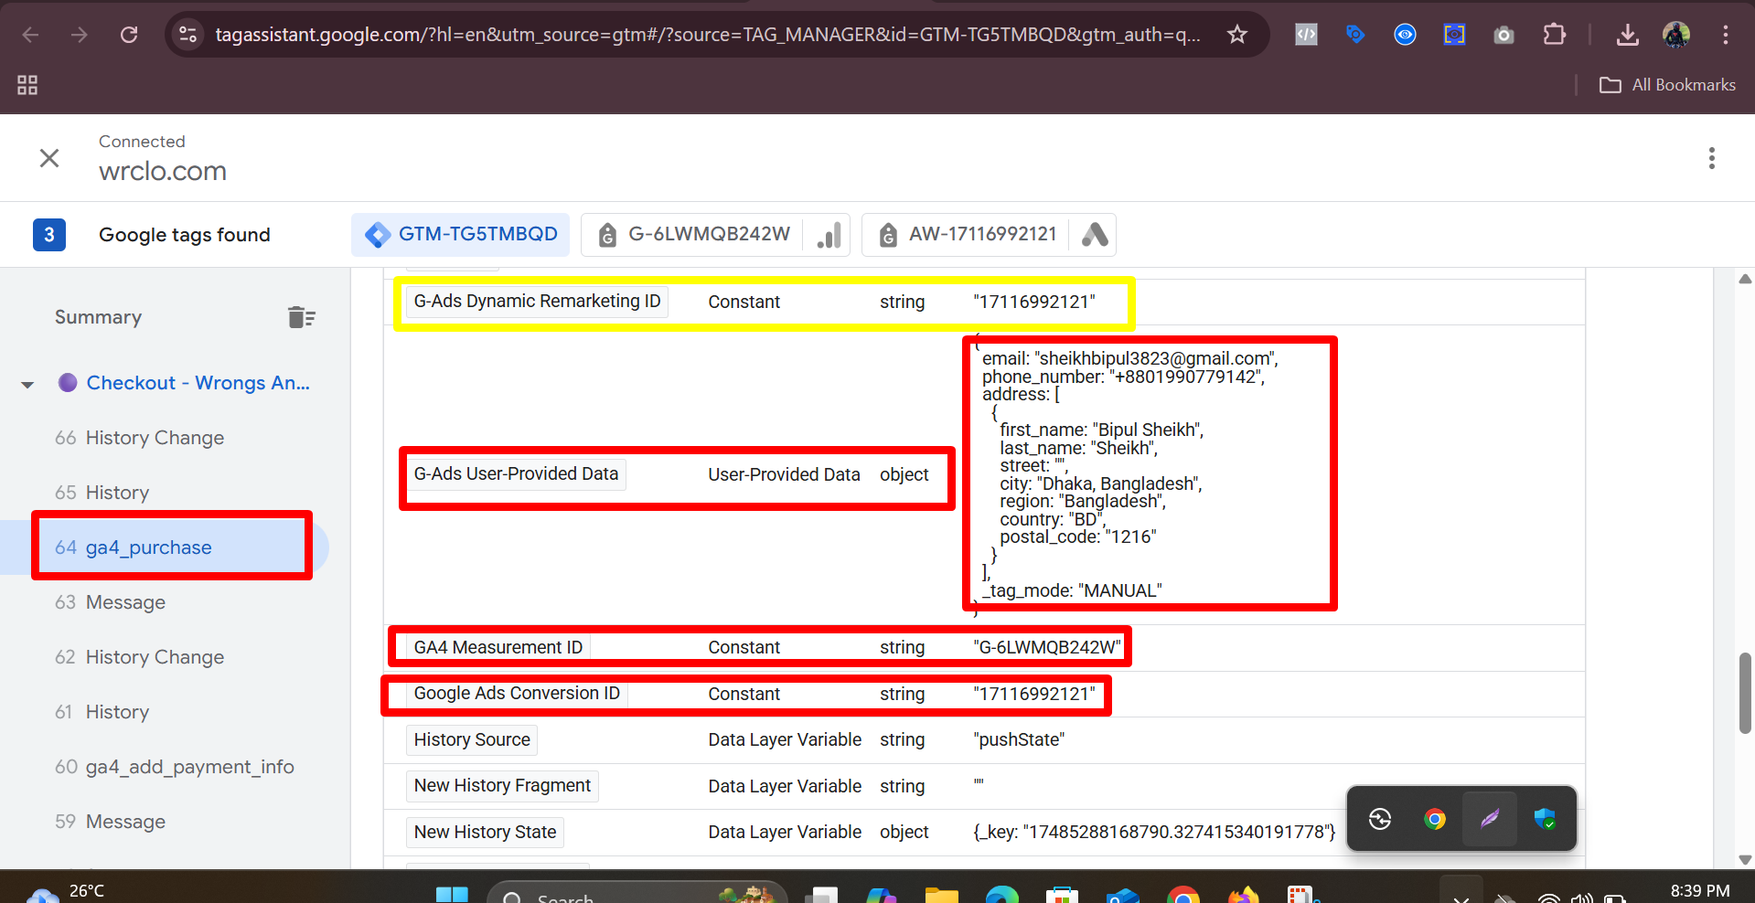The image size is (1755, 903).
Task: Click the blue Tag Assistant tag extension icon
Action: [x=1354, y=35]
